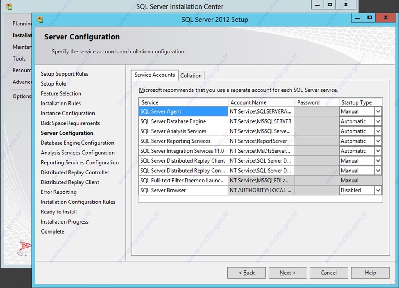Click the Password field for SQL Server Analysis Services

click(317, 131)
